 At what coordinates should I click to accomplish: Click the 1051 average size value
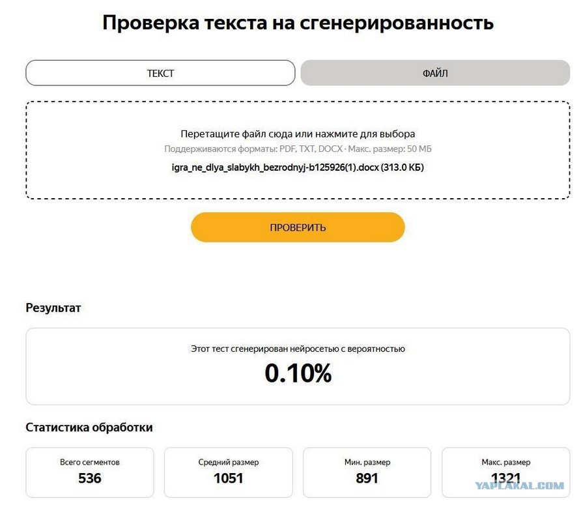[228, 478]
